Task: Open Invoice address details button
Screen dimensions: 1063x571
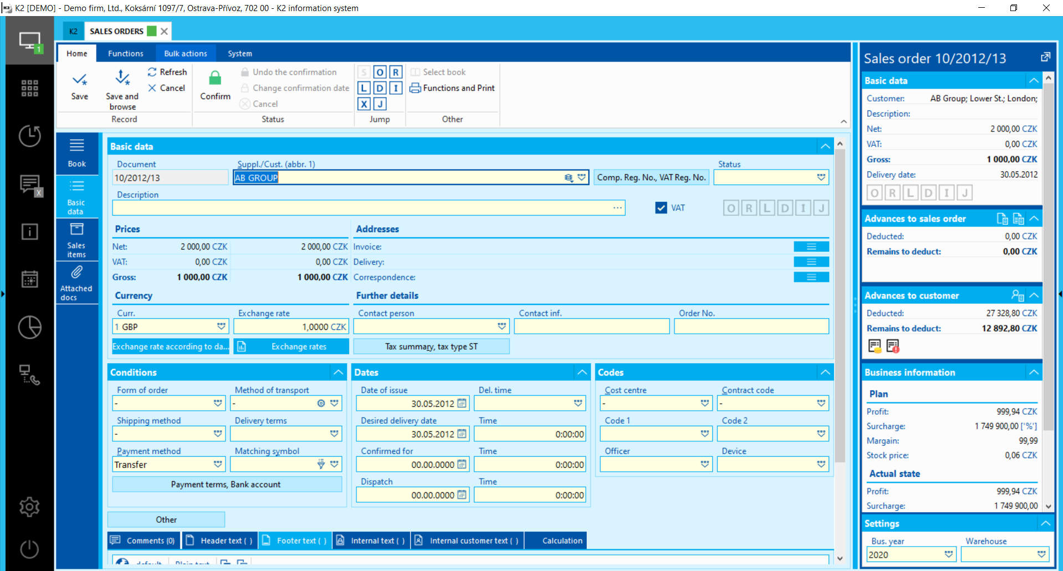Action: pyautogui.click(x=811, y=247)
